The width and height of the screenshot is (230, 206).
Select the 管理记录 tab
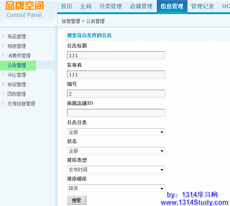click(x=202, y=7)
